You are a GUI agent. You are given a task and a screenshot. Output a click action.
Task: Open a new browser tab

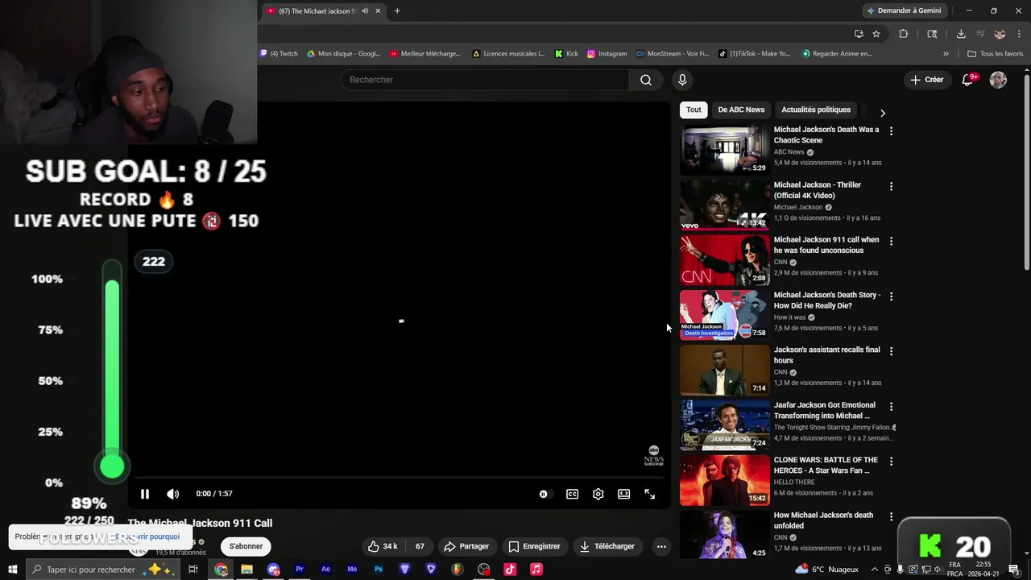pos(397,11)
